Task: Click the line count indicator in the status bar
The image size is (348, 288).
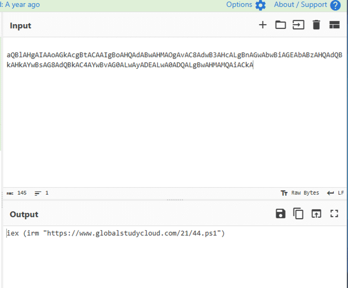Action: coord(42,193)
